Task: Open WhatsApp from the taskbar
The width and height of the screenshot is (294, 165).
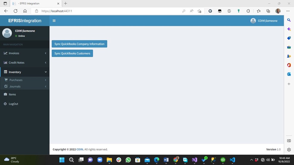Action: pos(128,160)
